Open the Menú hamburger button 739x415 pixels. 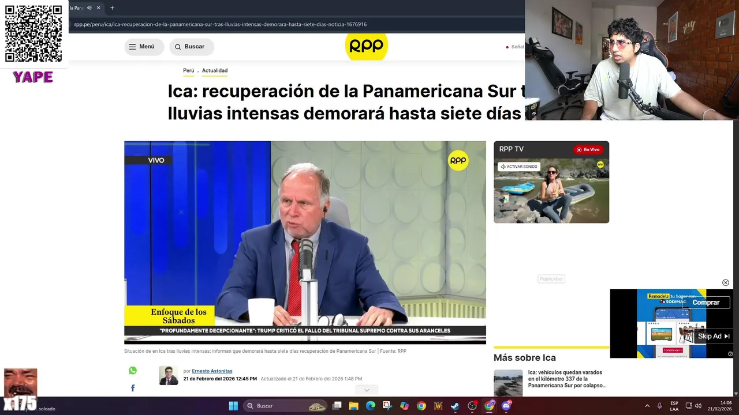(x=144, y=47)
